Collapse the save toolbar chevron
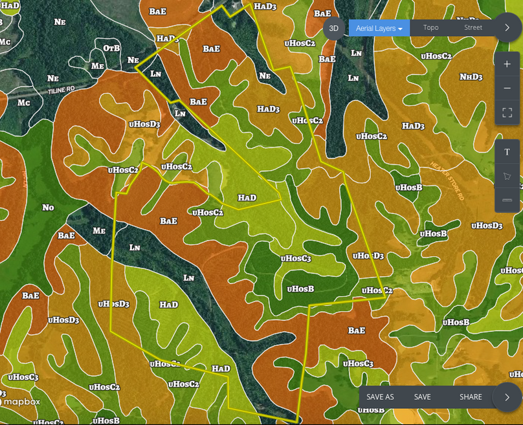 (x=507, y=397)
